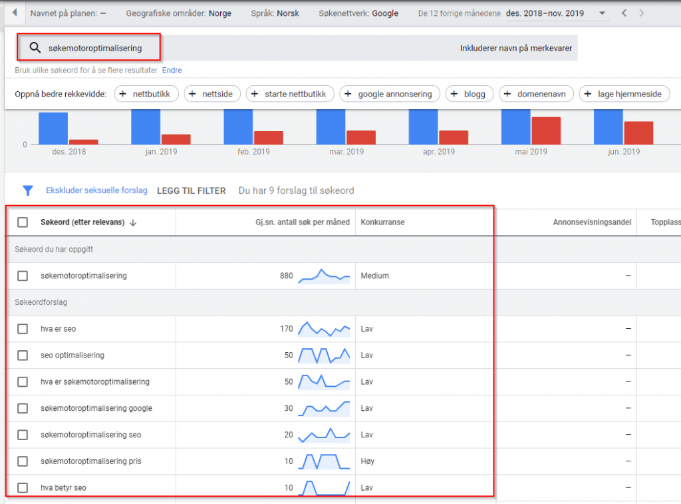Click the back arrow at top left

(15, 13)
